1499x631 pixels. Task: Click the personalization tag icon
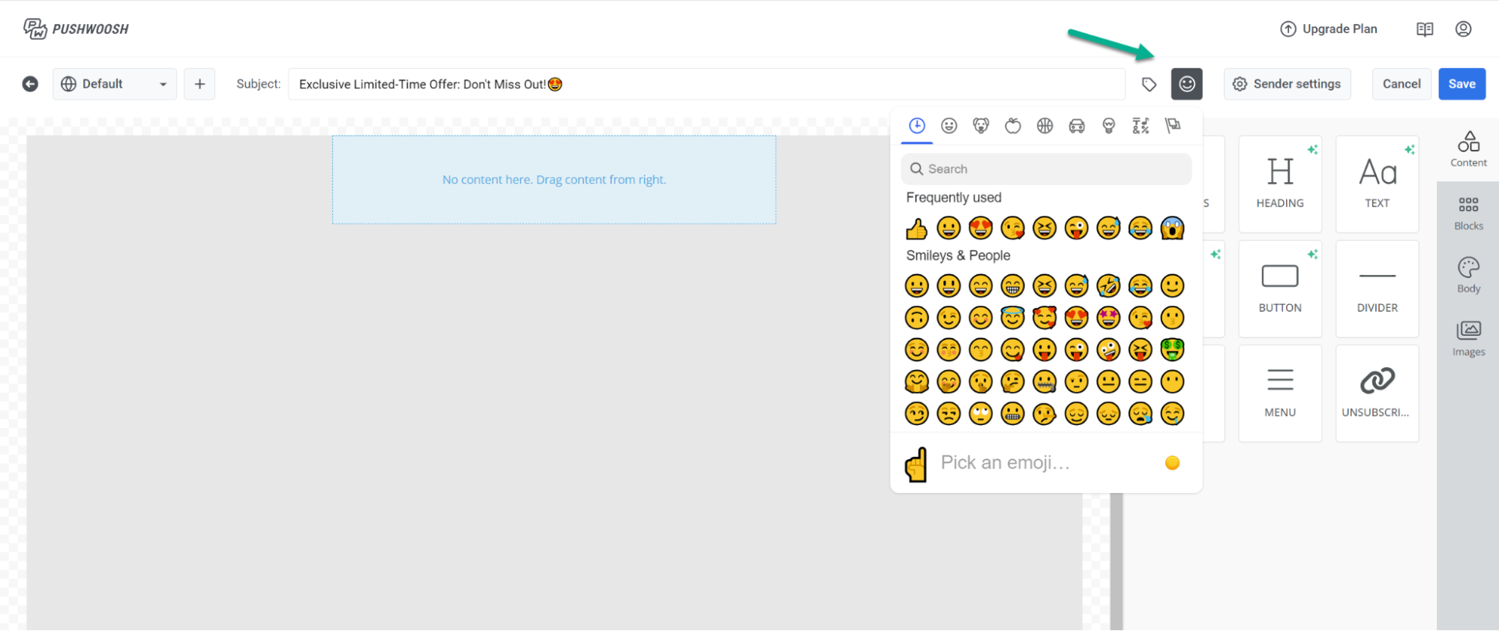(x=1149, y=84)
